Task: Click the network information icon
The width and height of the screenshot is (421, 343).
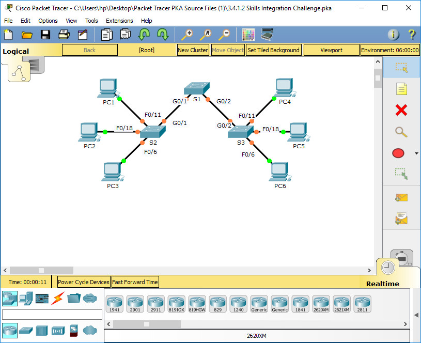Action: coord(393,35)
